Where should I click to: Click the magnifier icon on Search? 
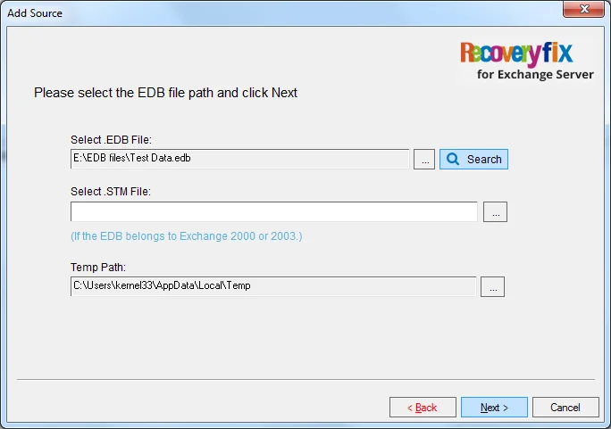click(453, 159)
